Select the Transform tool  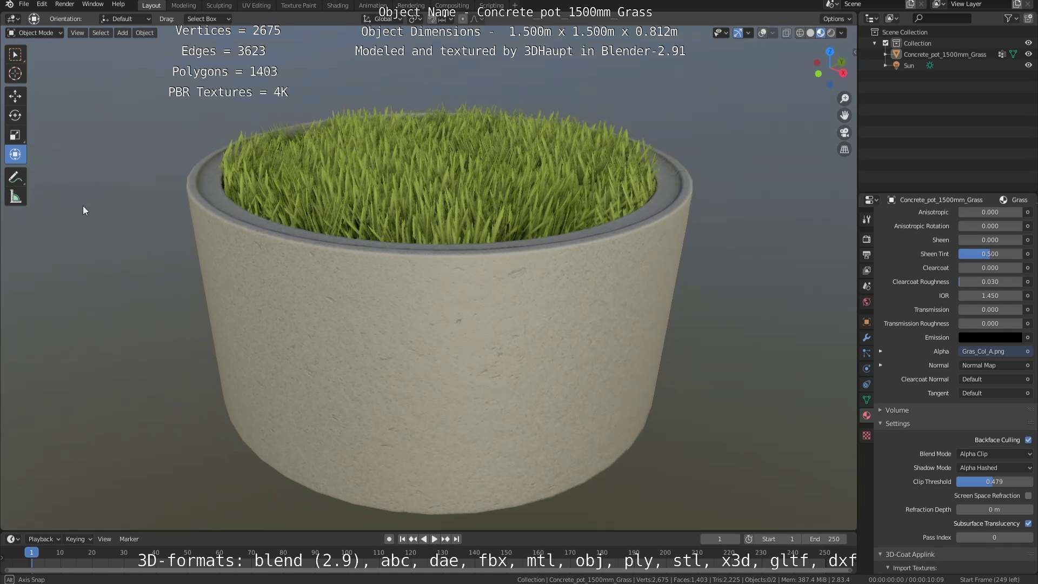(15, 155)
